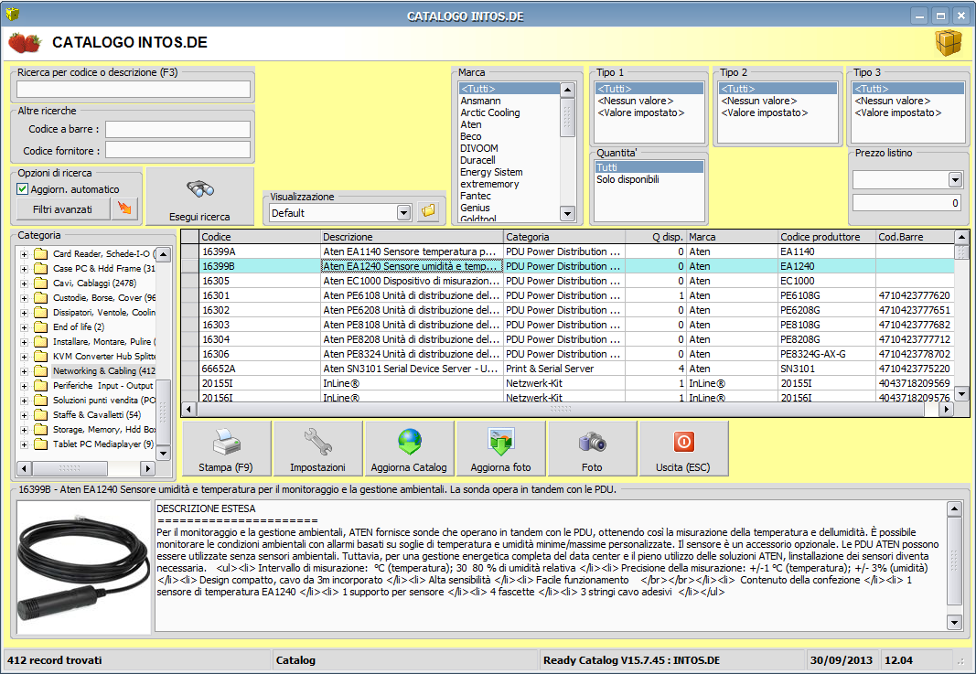Sort by the Codice produttore column header
Screen dimensions: 976x674
click(827, 237)
